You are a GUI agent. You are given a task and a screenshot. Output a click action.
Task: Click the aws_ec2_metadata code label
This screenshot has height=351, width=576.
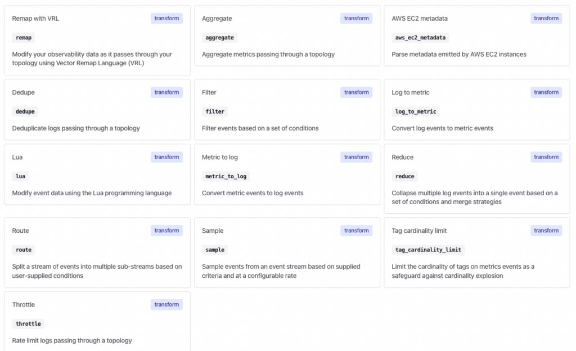(x=420, y=38)
